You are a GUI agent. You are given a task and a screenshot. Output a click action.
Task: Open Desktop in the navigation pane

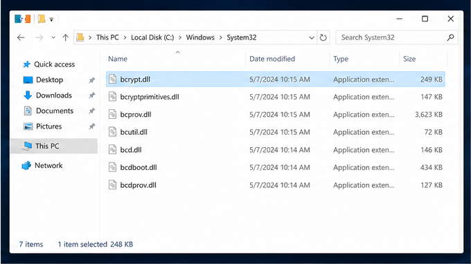click(50, 79)
